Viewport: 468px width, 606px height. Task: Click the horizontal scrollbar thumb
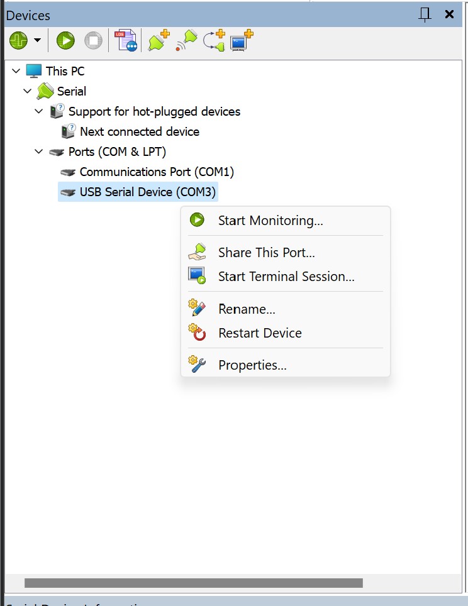click(x=193, y=583)
